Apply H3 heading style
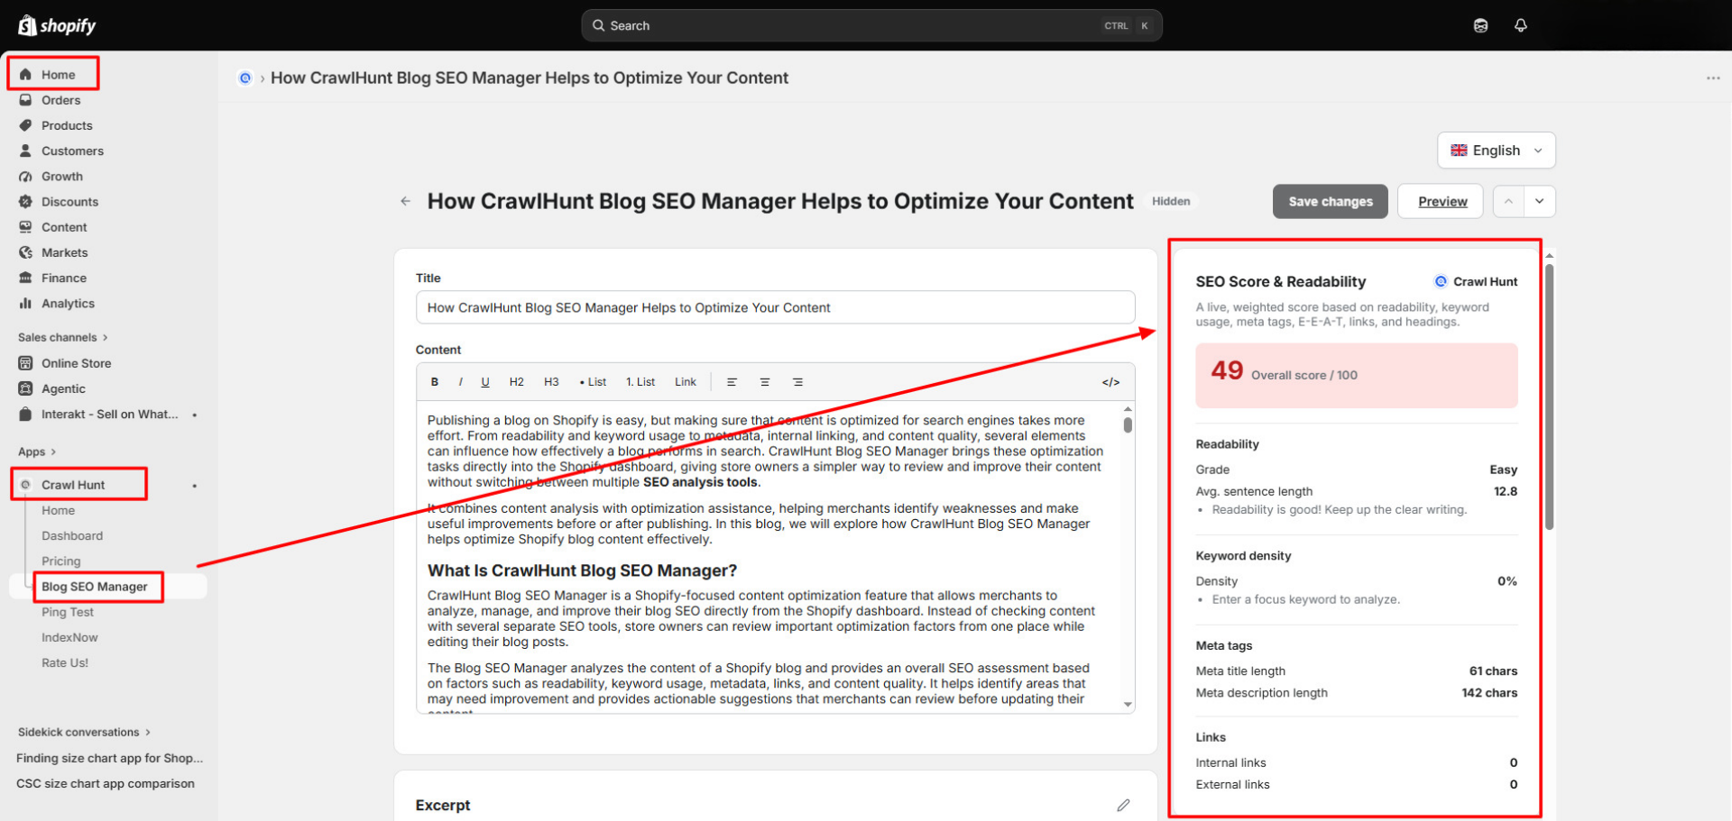 (551, 382)
